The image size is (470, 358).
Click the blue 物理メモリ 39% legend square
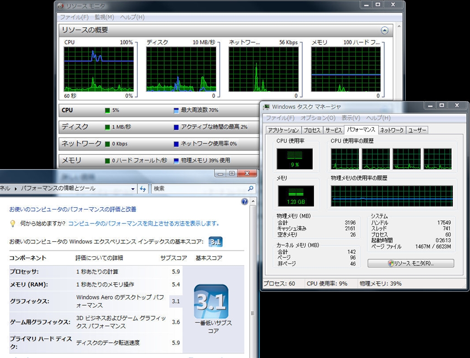(176, 161)
